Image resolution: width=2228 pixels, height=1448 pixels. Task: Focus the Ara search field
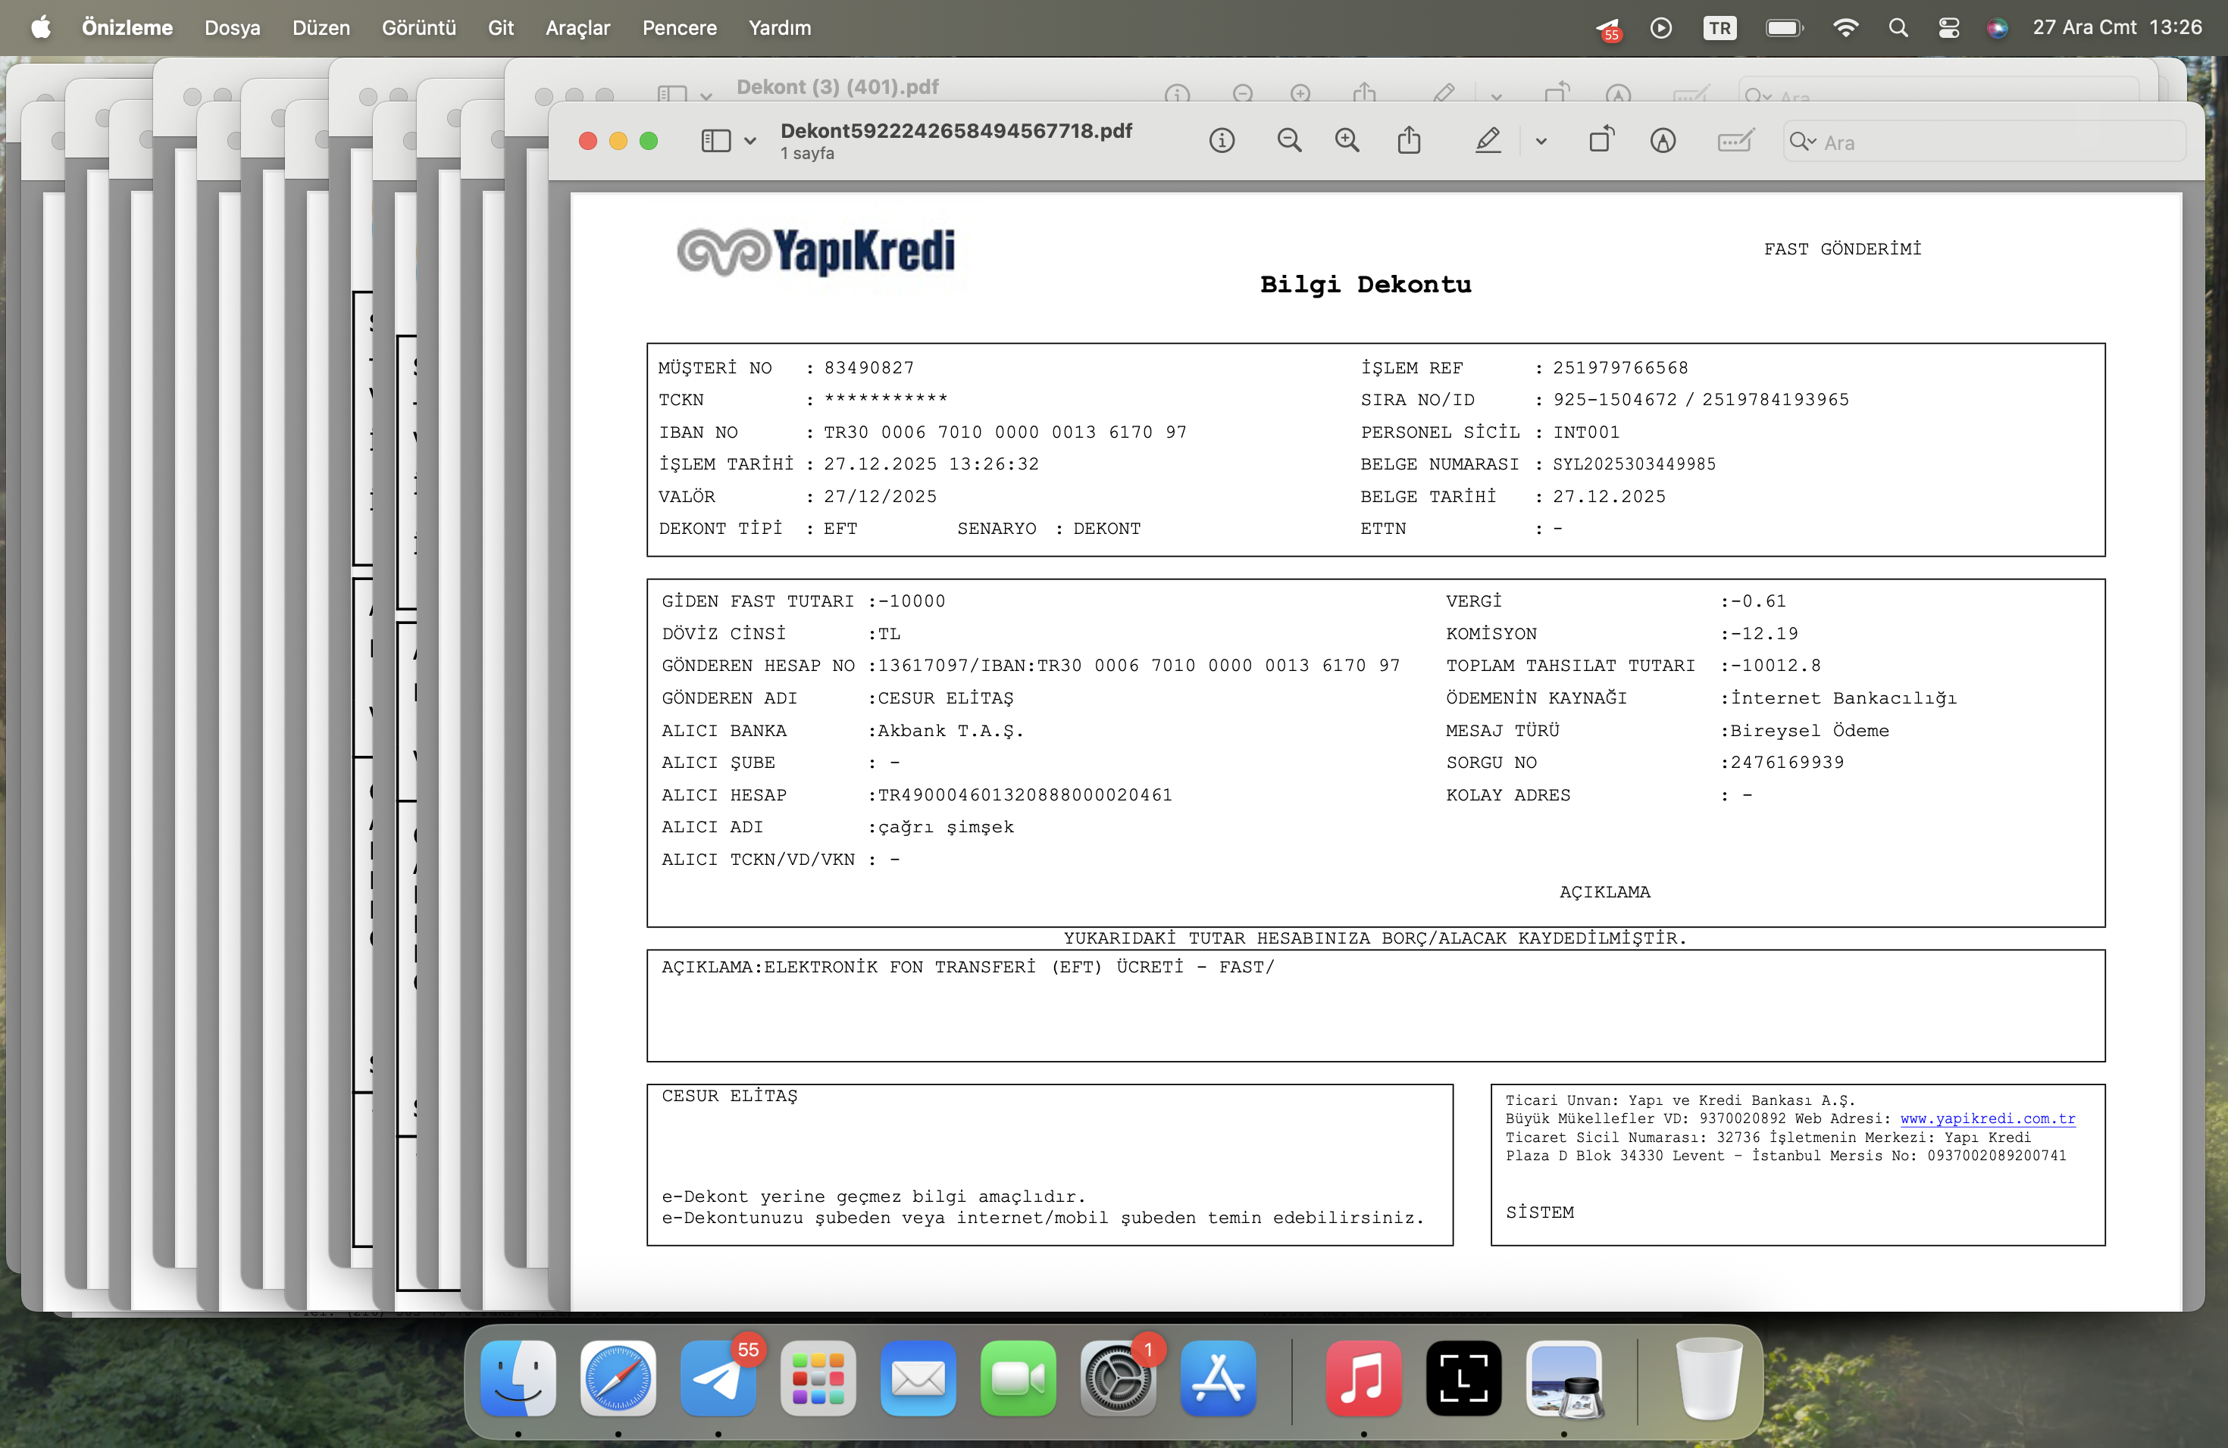point(1985,142)
